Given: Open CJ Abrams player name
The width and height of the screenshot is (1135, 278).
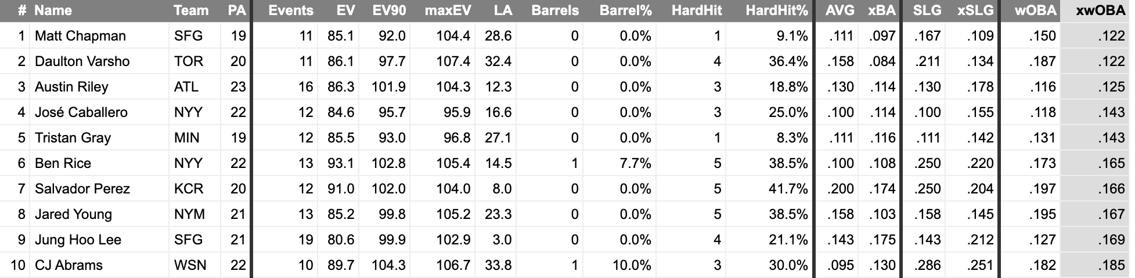Looking at the screenshot, I should 69,265.
